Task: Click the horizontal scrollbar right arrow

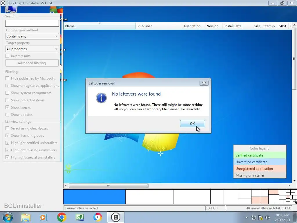Action: [x=289, y=186]
